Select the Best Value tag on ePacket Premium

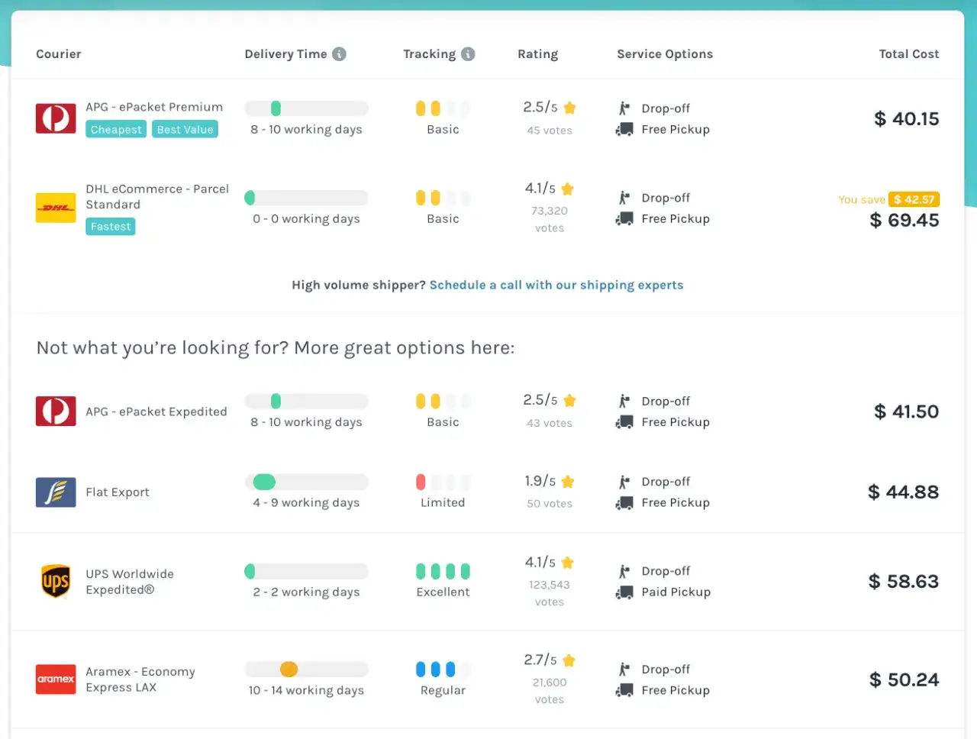(185, 130)
